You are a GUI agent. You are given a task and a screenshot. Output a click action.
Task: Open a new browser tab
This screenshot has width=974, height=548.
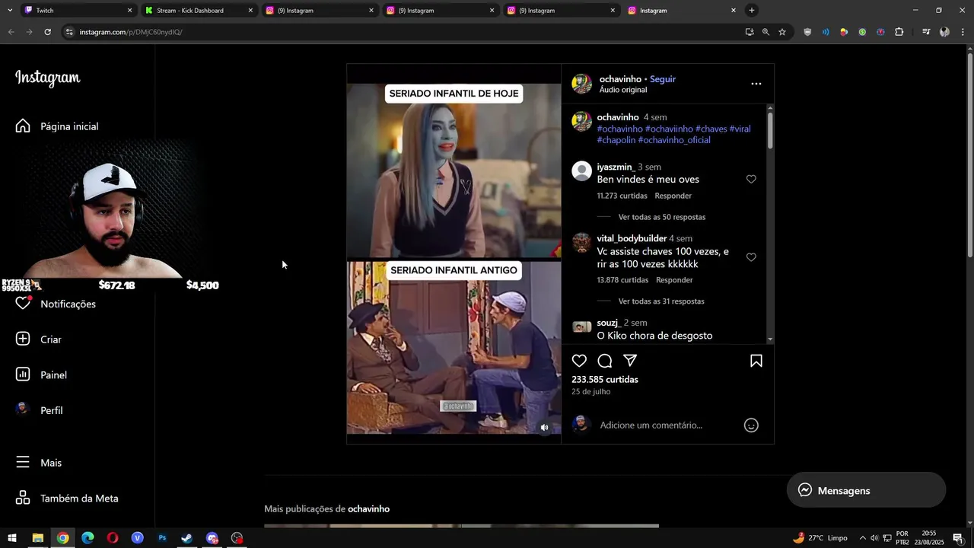coord(752,11)
